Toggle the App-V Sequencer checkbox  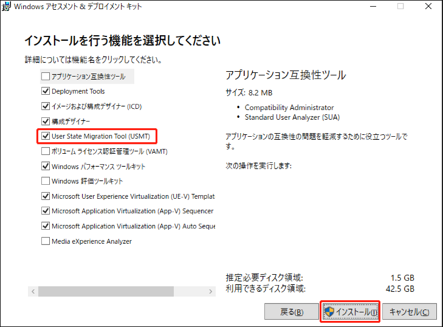pos(46,211)
